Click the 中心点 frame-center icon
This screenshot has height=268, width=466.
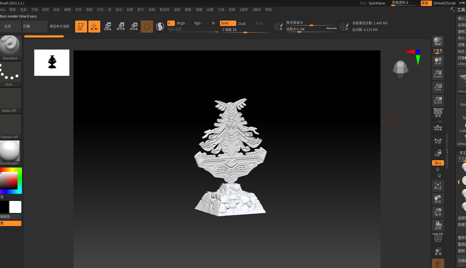[438, 186]
